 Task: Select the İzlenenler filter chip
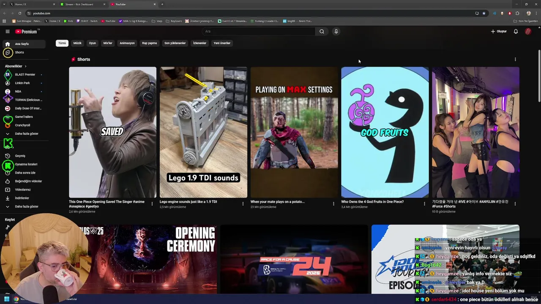pos(199,43)
